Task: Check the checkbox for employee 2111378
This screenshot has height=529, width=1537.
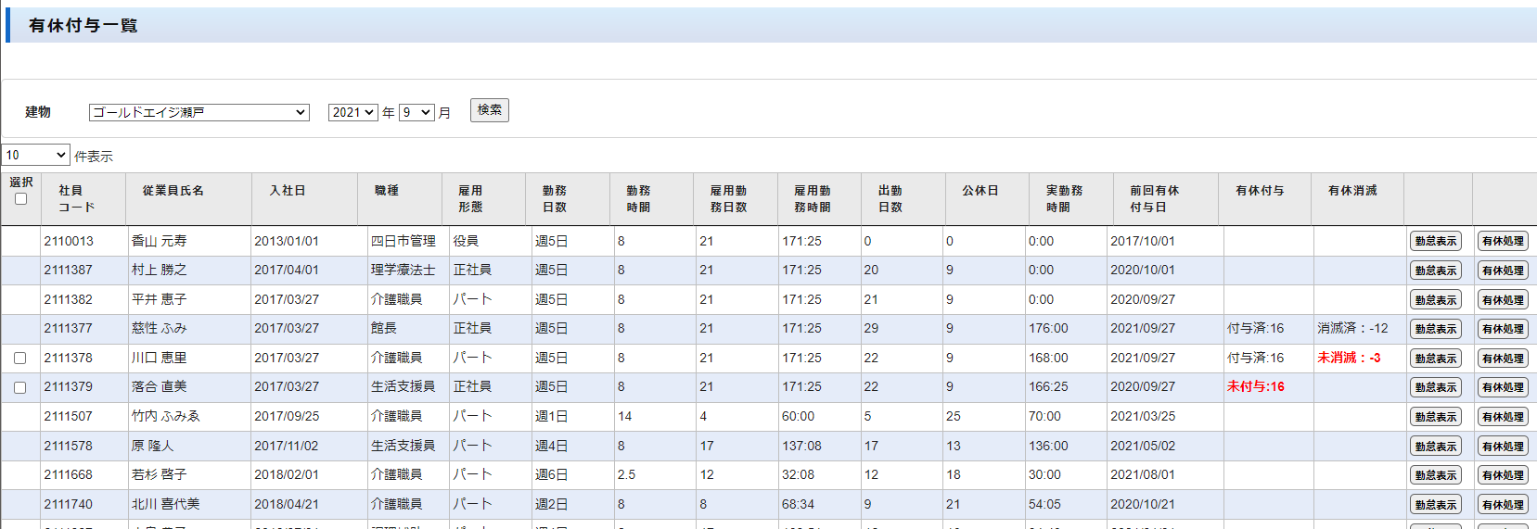Action: [x=19, y=359]
